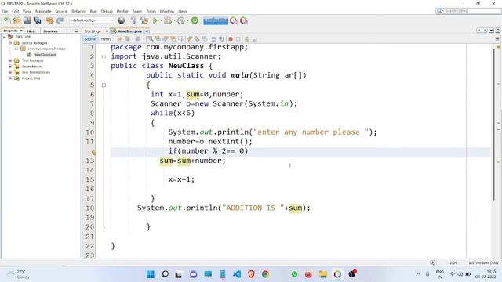Click the Debug Project toolbar icon
The width and height of the screenshot is (502, 282).
(x=167, y=21)
